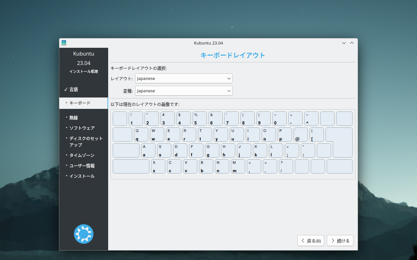Click the キーボードレイアウト page heading
Viewport: 417px width, 260px height.
click(x=233, y=55)
